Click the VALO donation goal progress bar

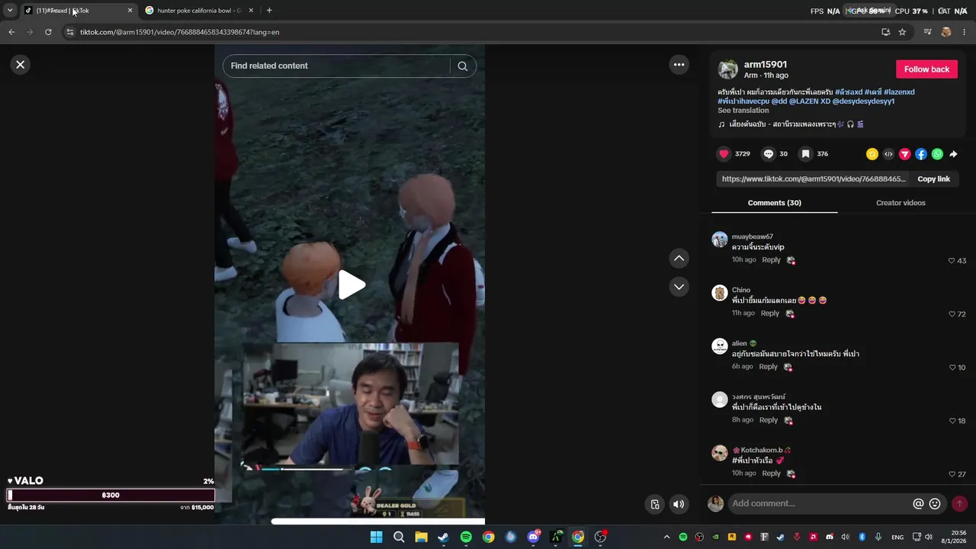(x=111, y=496)
